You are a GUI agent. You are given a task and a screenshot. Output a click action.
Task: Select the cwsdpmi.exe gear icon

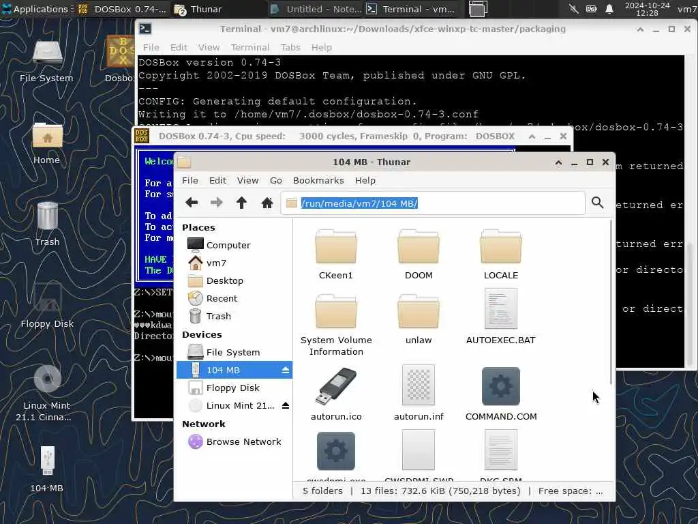(x=336, y=451)
